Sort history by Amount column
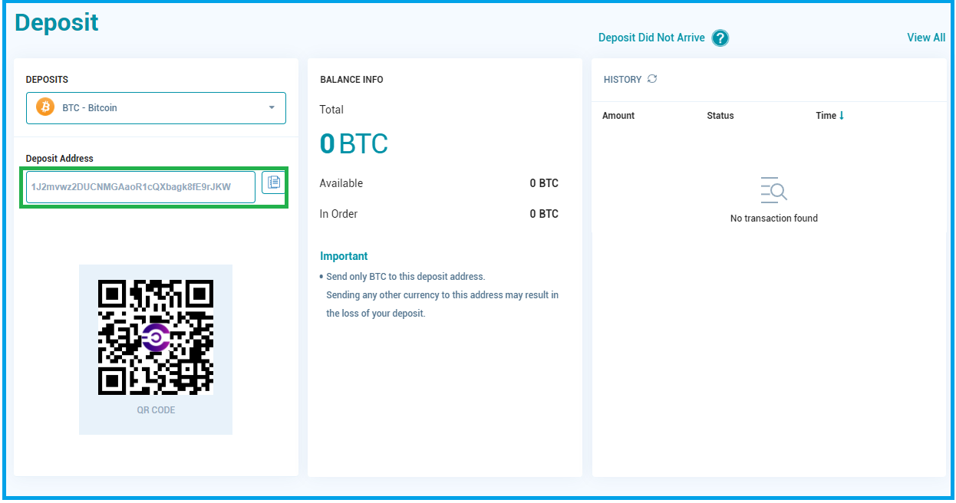956x503 pixels. click(618, 116)
